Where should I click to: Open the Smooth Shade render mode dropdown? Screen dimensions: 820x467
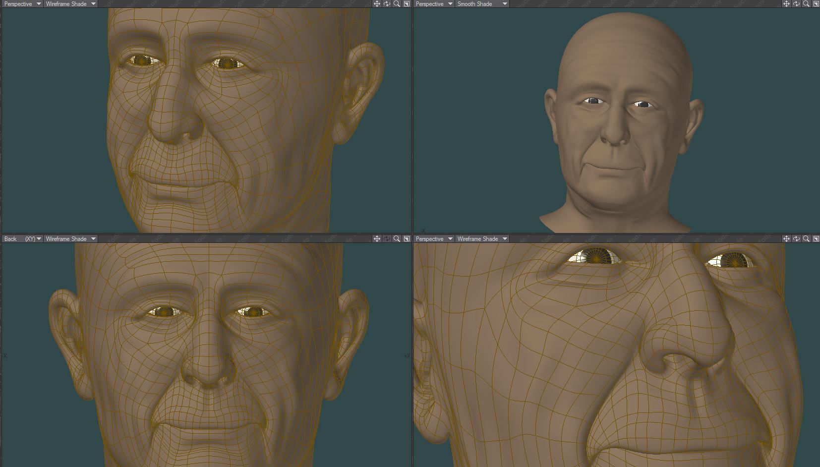coord(482,4)
